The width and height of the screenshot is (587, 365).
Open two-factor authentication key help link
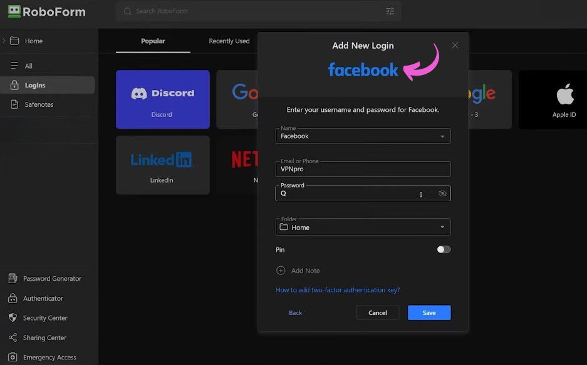(x=338, y=290)
